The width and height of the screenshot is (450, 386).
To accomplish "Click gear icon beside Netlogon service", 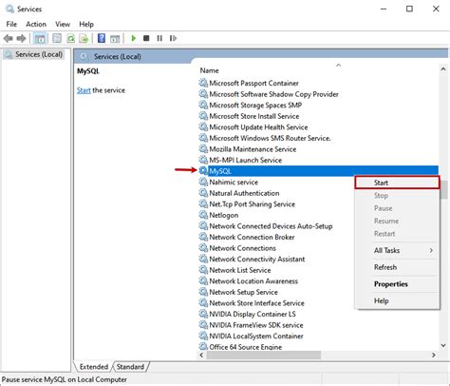I will [x=203, y=215].
